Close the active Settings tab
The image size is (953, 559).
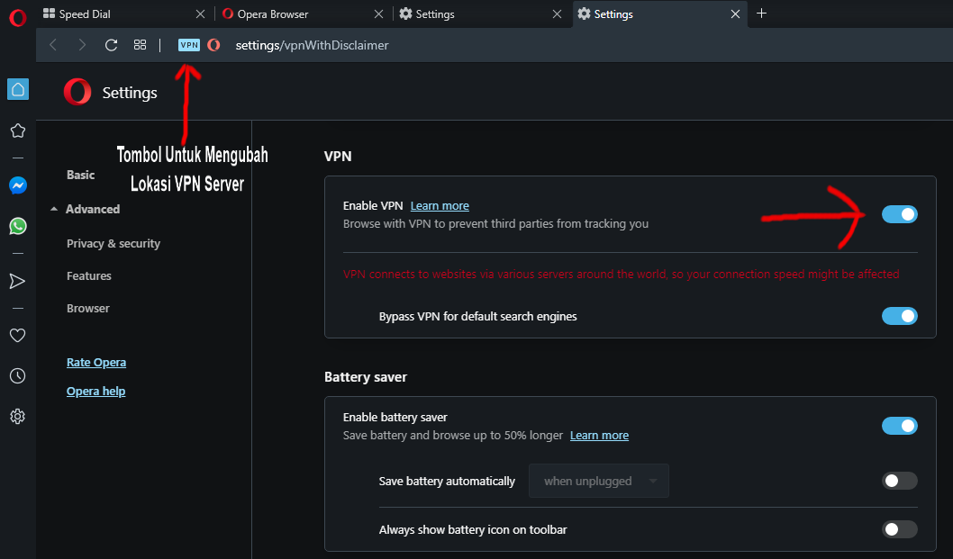tap(735, 14)
